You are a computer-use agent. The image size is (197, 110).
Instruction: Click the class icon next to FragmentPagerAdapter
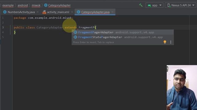click(x=75, y=32)
